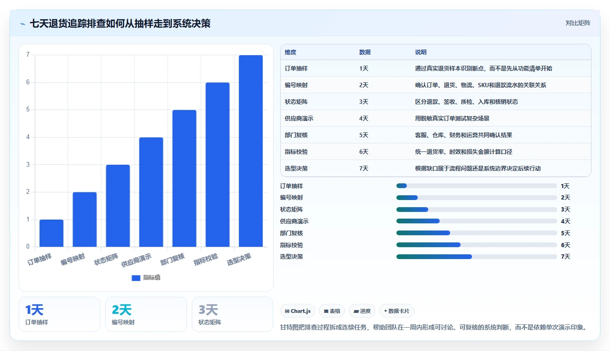
Task: Click the 进度 tag chip
Action: tap(362, 311)
